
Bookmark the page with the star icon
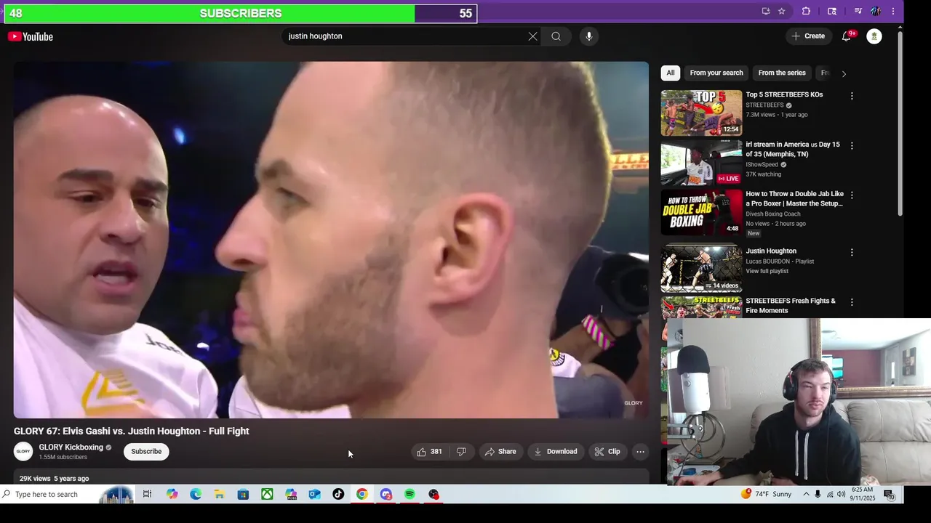tap(781, 11)
